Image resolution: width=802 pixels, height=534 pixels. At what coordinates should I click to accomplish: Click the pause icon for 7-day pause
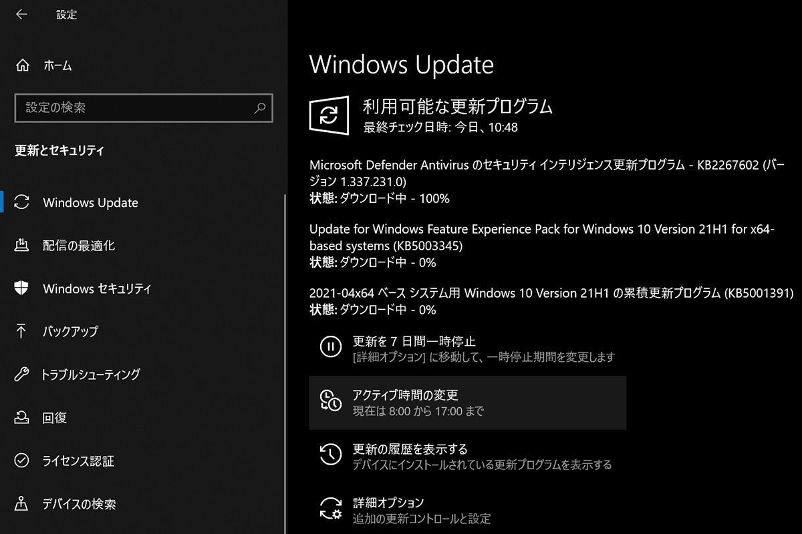[x=331, y=346]
